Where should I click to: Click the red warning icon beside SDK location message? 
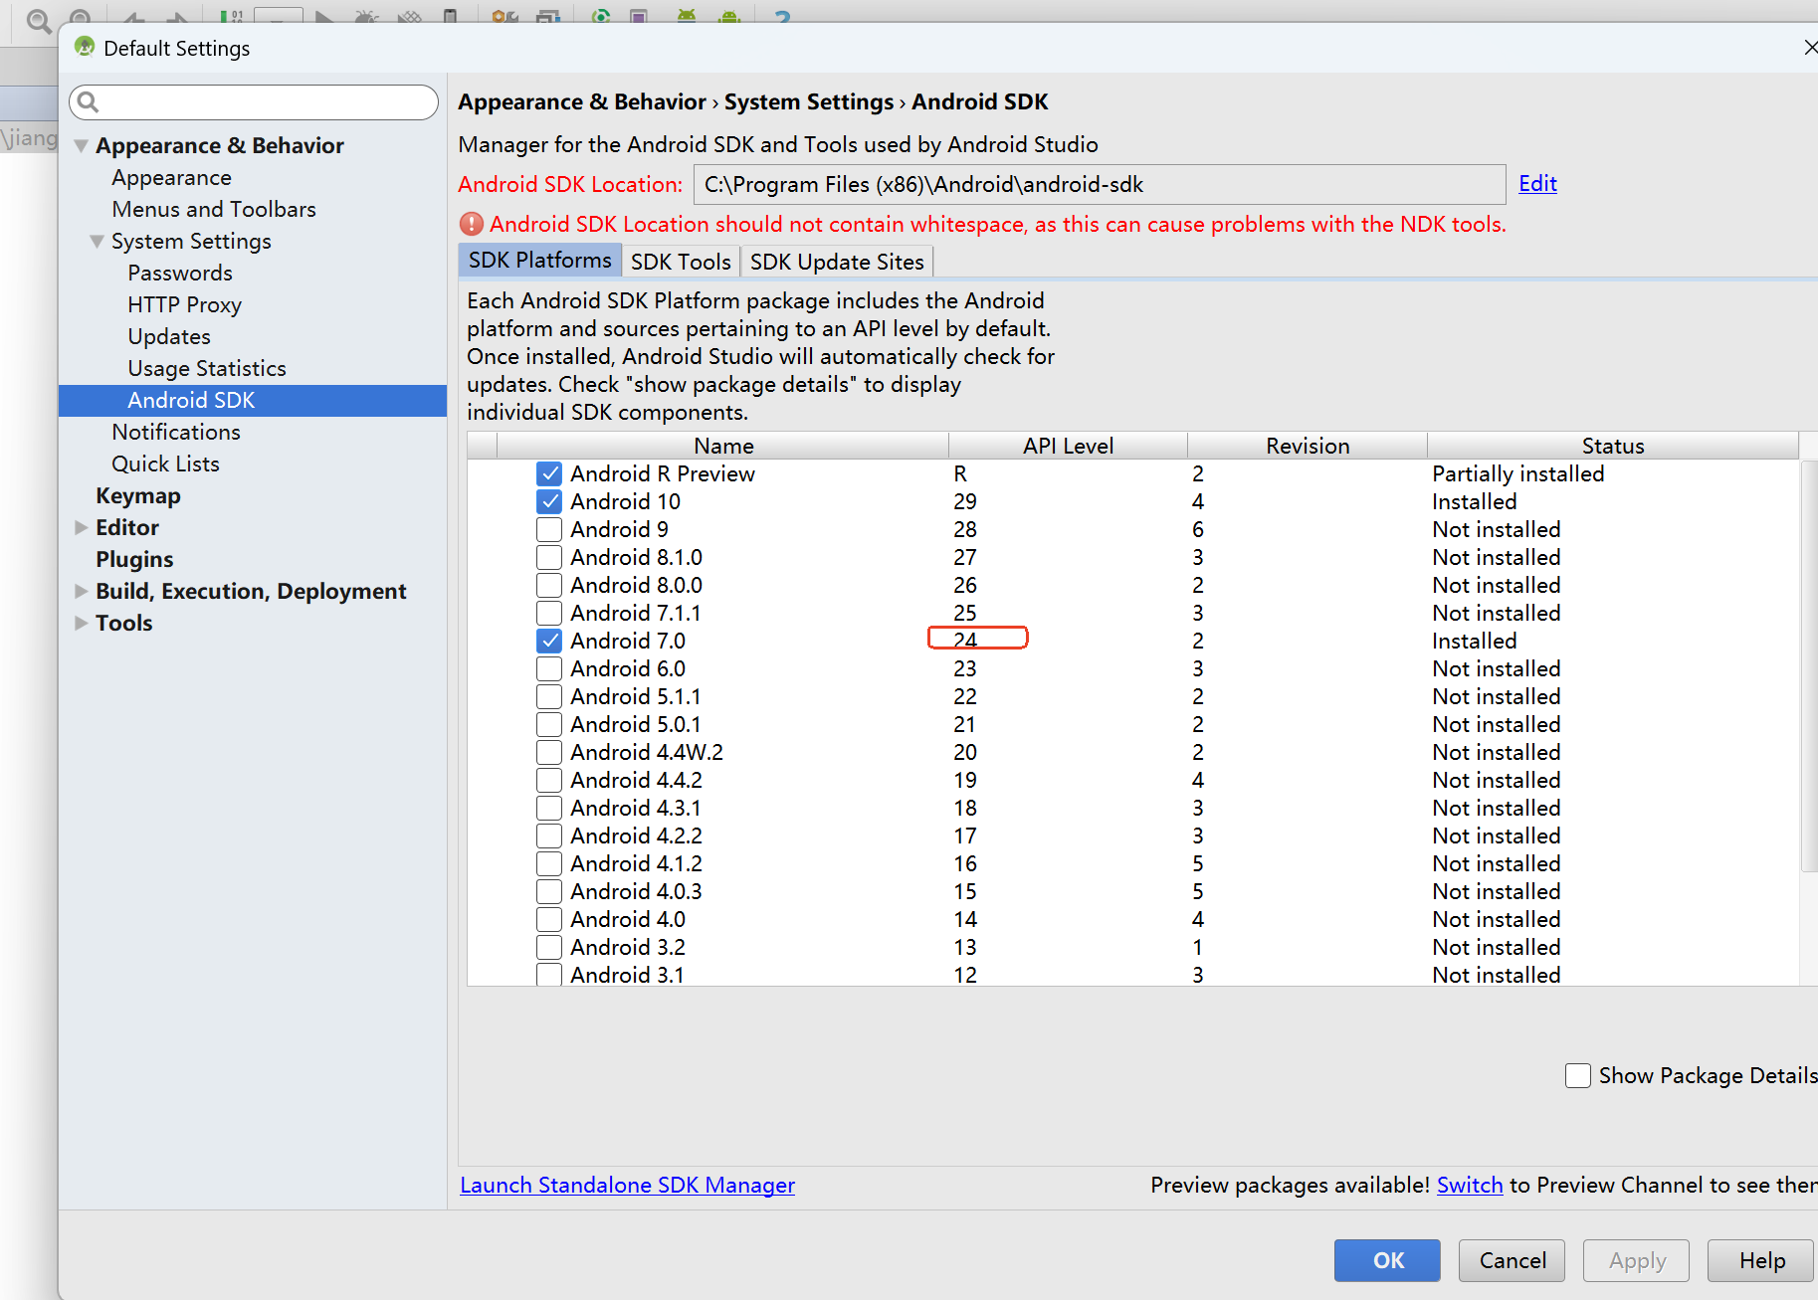pyautogui.click(x=471, y=225)
